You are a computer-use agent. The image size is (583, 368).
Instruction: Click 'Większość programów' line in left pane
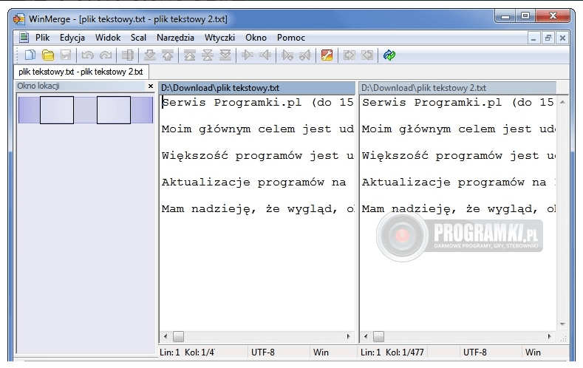click(257, 155)
